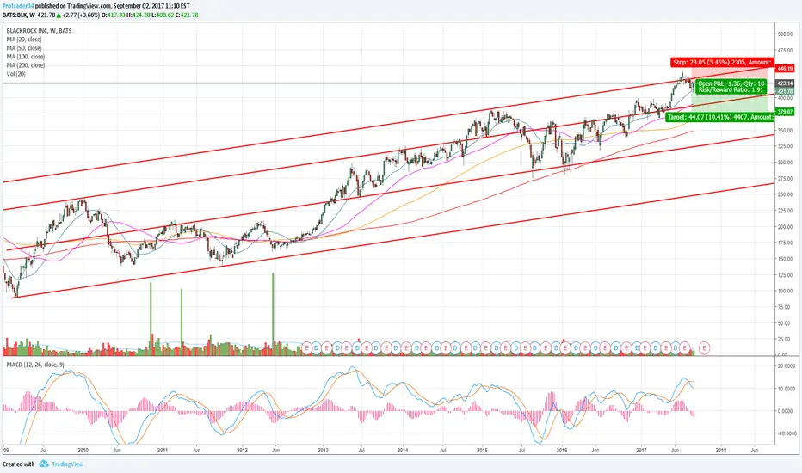Open the Protrader34 author link
Screen dimensions: 802x473
18,6
